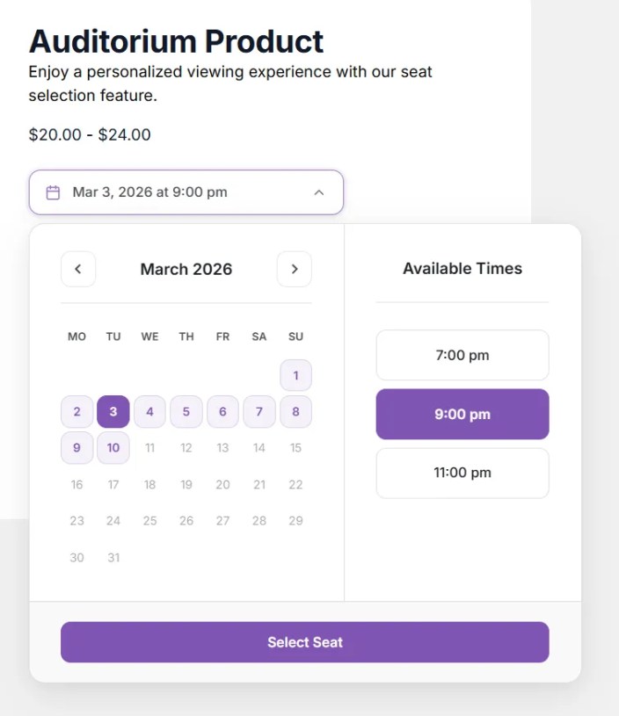
Task: Switch to the 11:00 pm showtime
Action: pos(462,473)
